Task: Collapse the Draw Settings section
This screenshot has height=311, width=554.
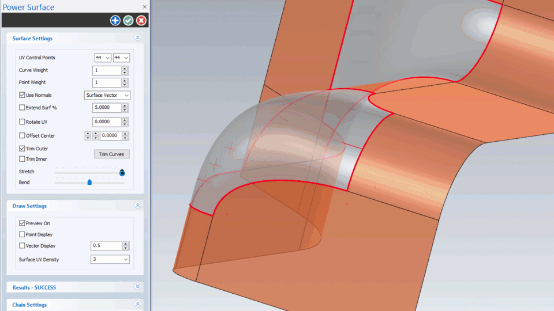Action: click(137, 206)
